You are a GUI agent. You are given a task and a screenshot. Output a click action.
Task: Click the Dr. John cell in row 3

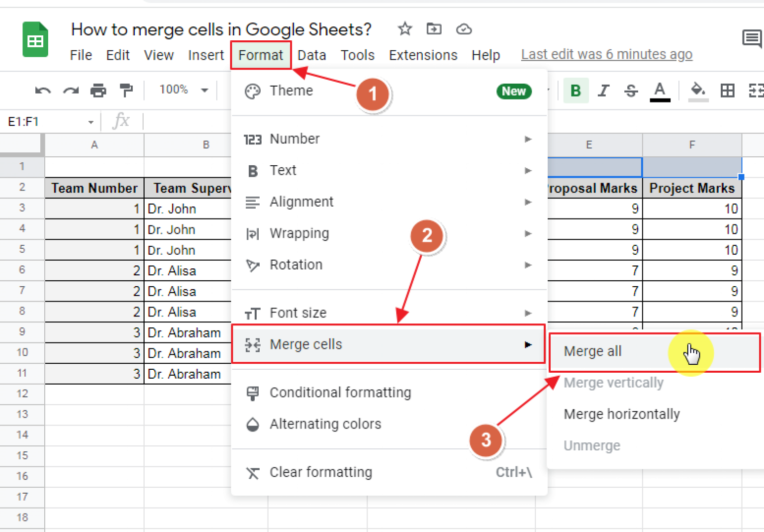[x=188, y=209]
